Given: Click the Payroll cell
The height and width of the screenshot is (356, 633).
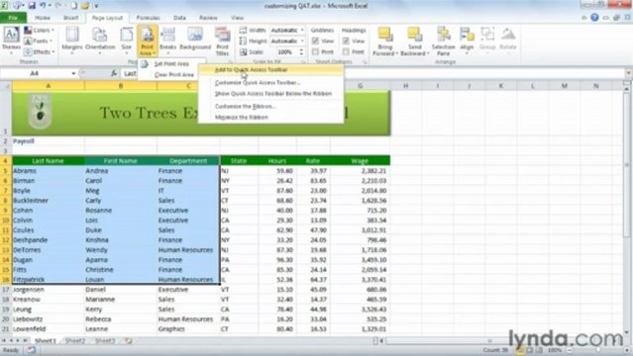Looking at the screenshot, I should pyautogui.click(x=49, y=141).
